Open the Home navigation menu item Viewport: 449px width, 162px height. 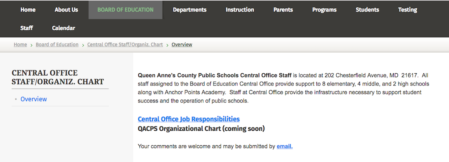tap(28, 10)
